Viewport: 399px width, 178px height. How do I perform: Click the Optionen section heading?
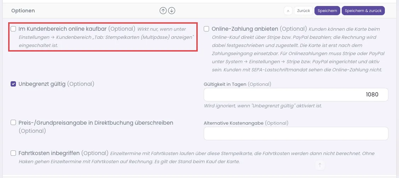pos(23,11)
